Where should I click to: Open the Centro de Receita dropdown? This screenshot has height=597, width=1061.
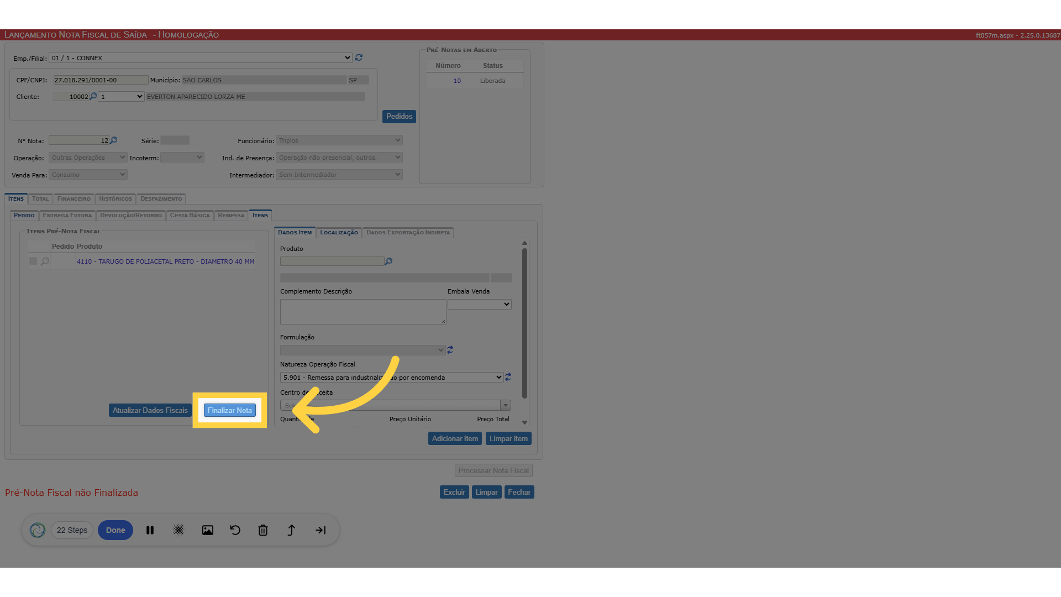(x=396, y=405)
